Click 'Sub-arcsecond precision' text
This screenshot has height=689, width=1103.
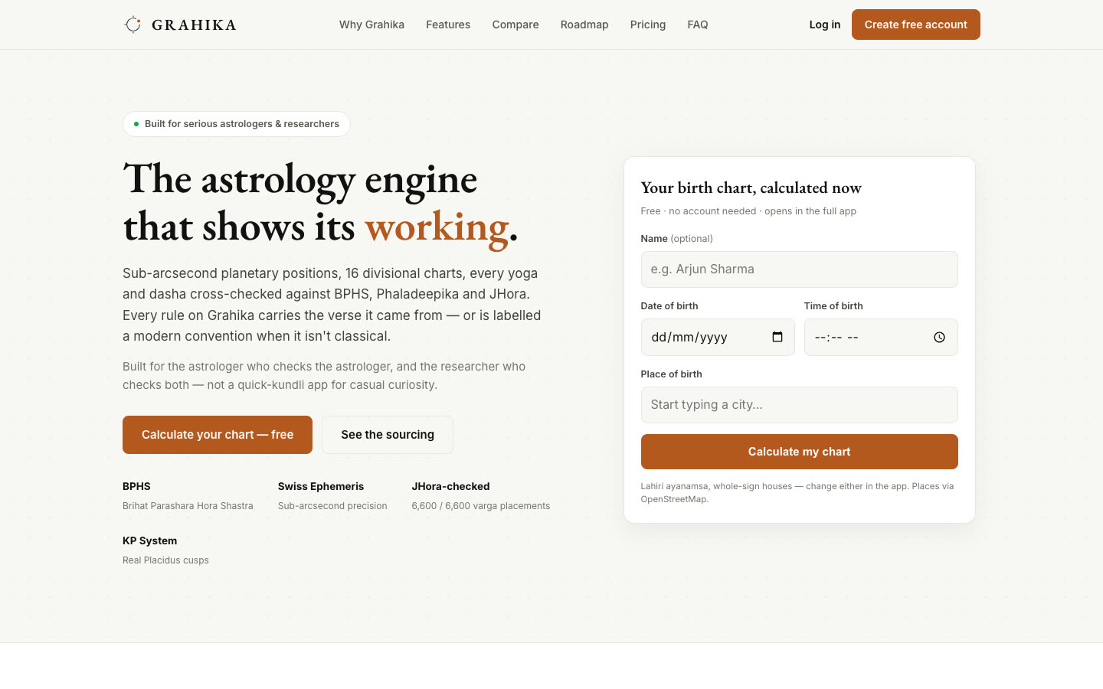(x=332, y=506)
